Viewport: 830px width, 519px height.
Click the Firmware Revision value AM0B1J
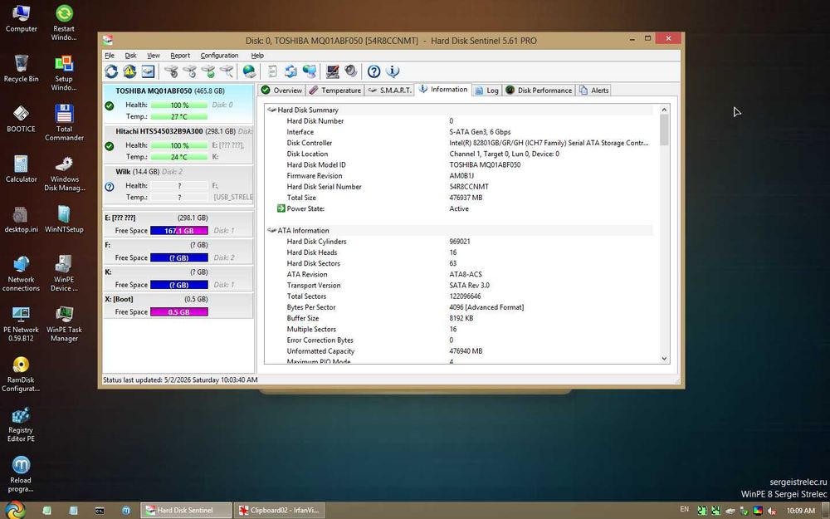point(461,176)
